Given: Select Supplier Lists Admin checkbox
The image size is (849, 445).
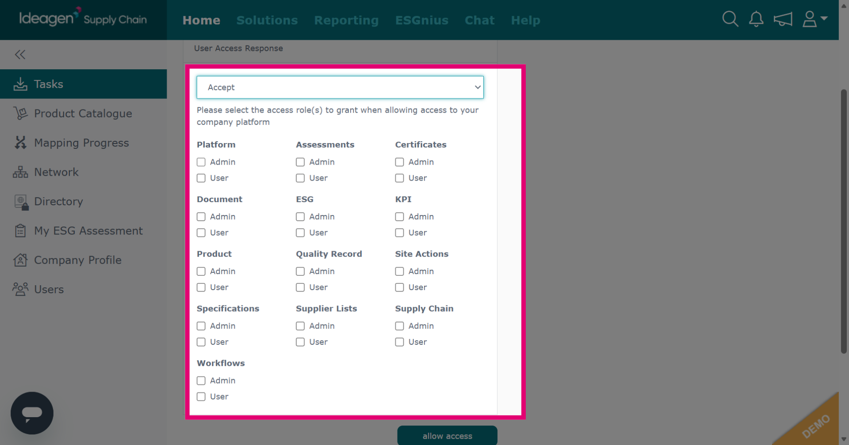Looking at the screenshot, I should (x=300, y=326).
